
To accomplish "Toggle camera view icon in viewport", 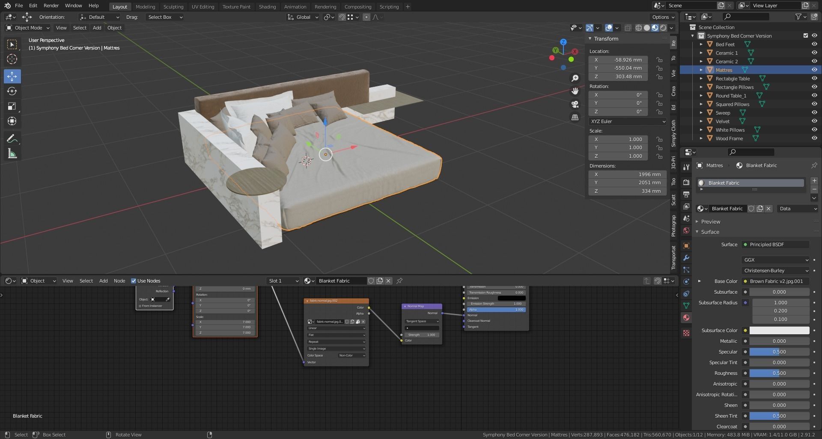I will [x=575, y=104].
